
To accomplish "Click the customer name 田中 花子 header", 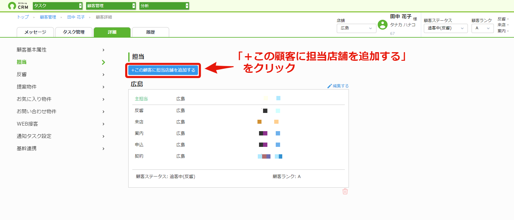I will (x=401, y=16).
